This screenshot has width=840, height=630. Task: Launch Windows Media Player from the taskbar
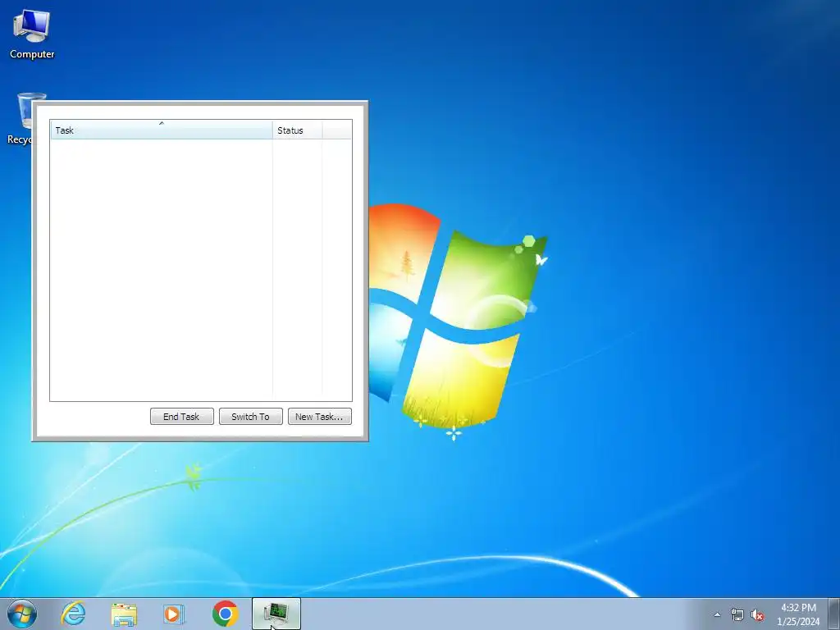click(x=174, y=614)
